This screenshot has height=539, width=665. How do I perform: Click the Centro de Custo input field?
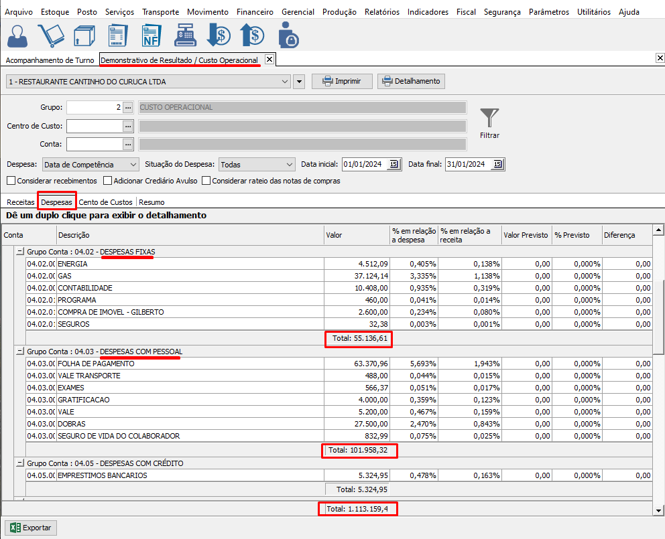(x=94, y=126)
